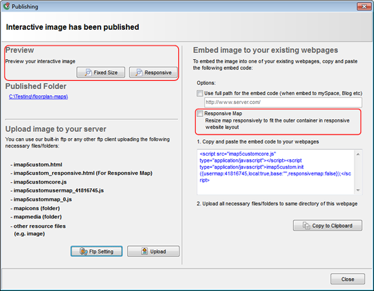
Task: Preview the map in Fixed Size
Action: point(101,72)
